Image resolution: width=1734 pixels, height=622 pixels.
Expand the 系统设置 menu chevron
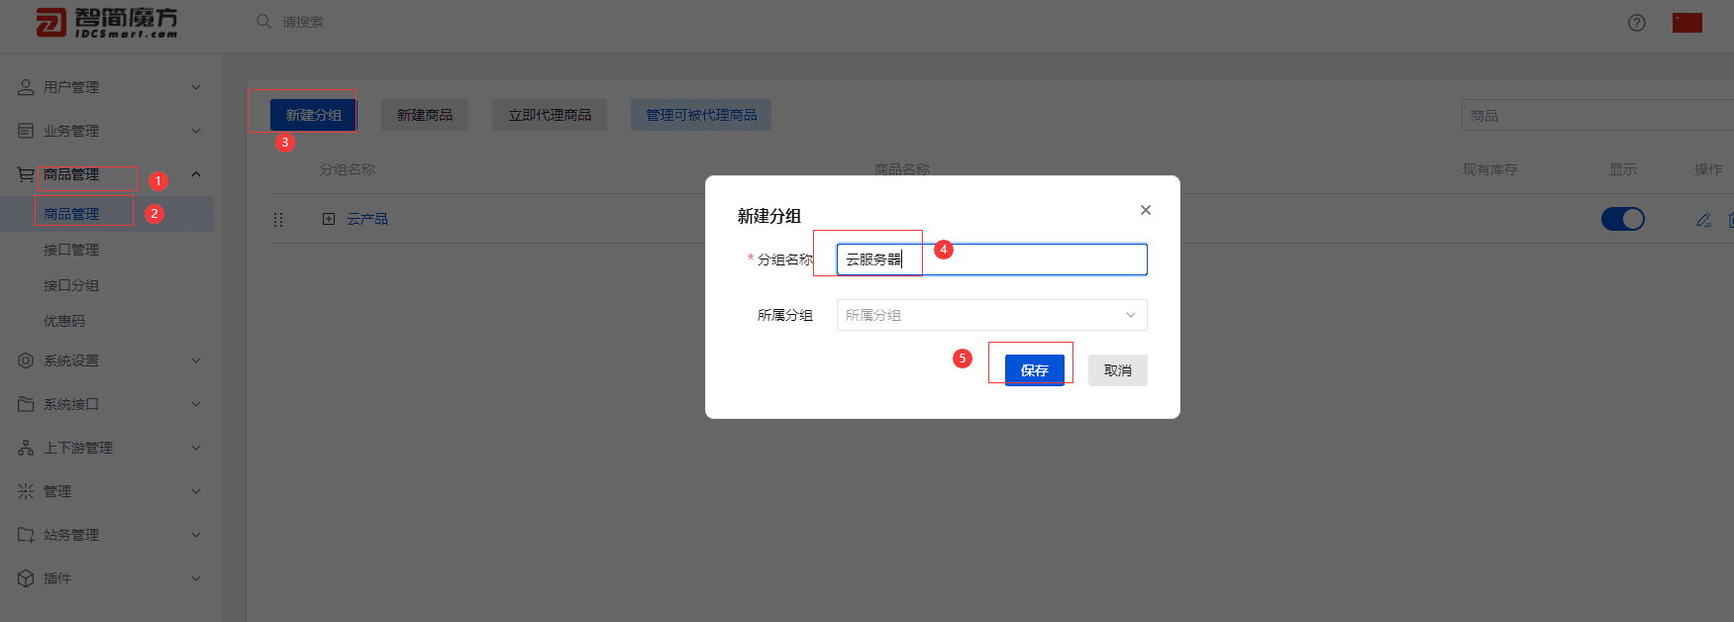[x=196, y=361]
